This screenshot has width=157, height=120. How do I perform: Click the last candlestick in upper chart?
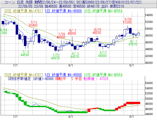click(139, 34)
